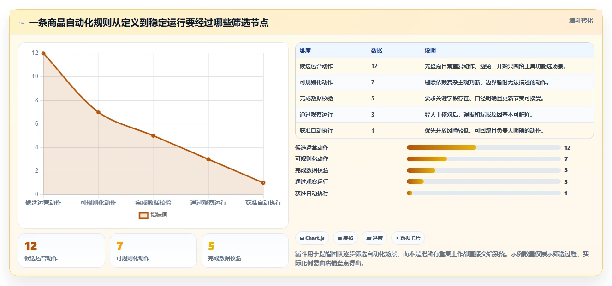Click the 完成数据校验 progress bar
612x286 pixels.
pyautogui.click(x=483, y=170)
